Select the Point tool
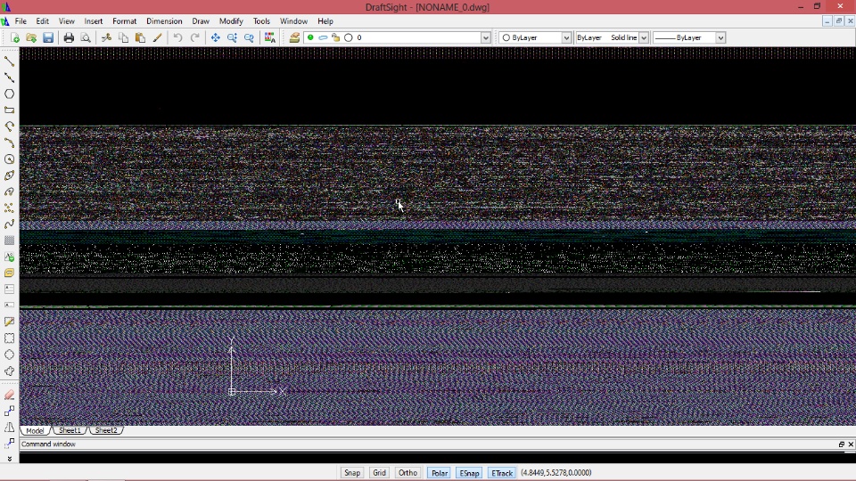856x481 pixels. click(x=9, y=208)
